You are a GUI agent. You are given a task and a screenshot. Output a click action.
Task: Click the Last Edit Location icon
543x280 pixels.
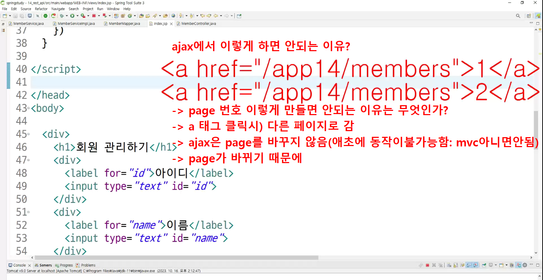tap(202, 16)
